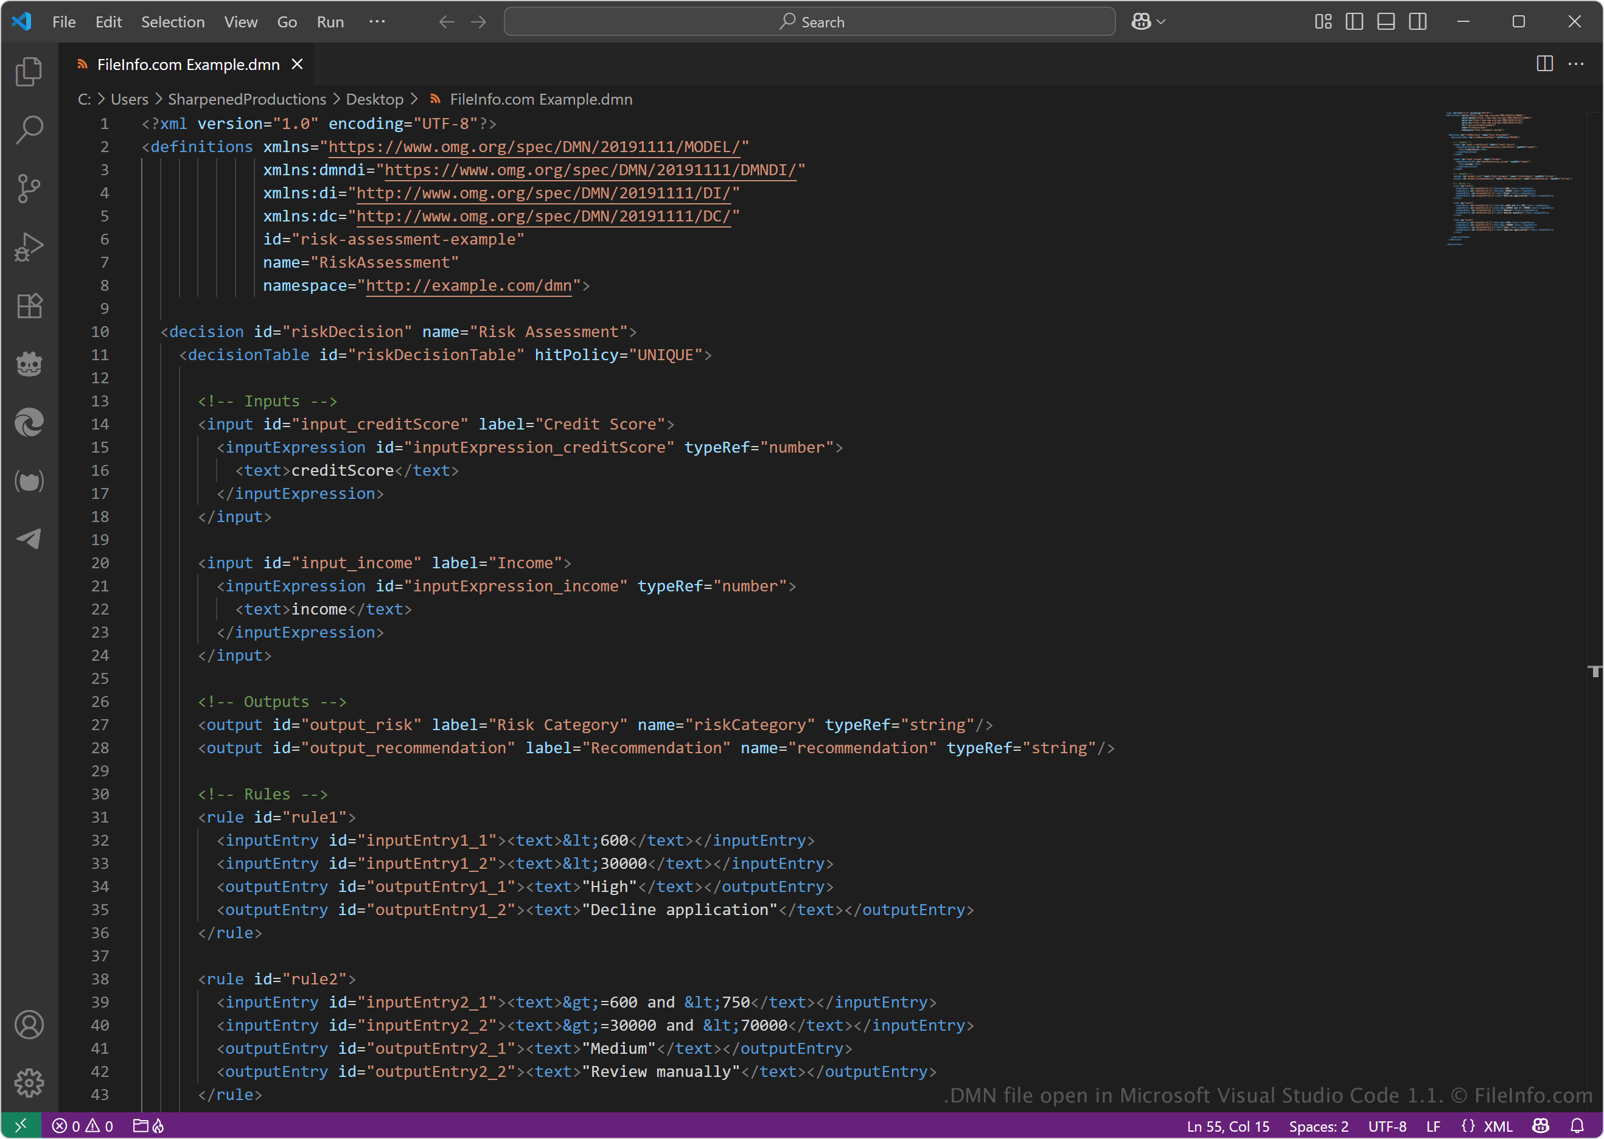Open the DMNDI namespace link
The width and height of the screenshot is (1604, 1139).
coord(590,170)
